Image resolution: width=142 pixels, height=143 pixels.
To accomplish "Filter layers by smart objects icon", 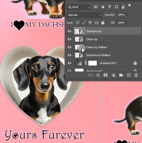I will 123,7.
